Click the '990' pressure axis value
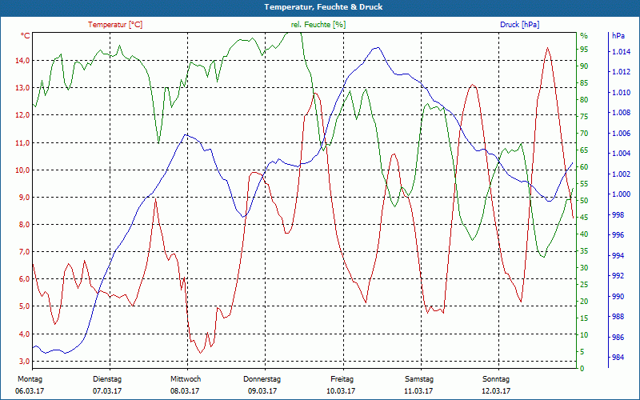640x400 pixels. [618, 296]
